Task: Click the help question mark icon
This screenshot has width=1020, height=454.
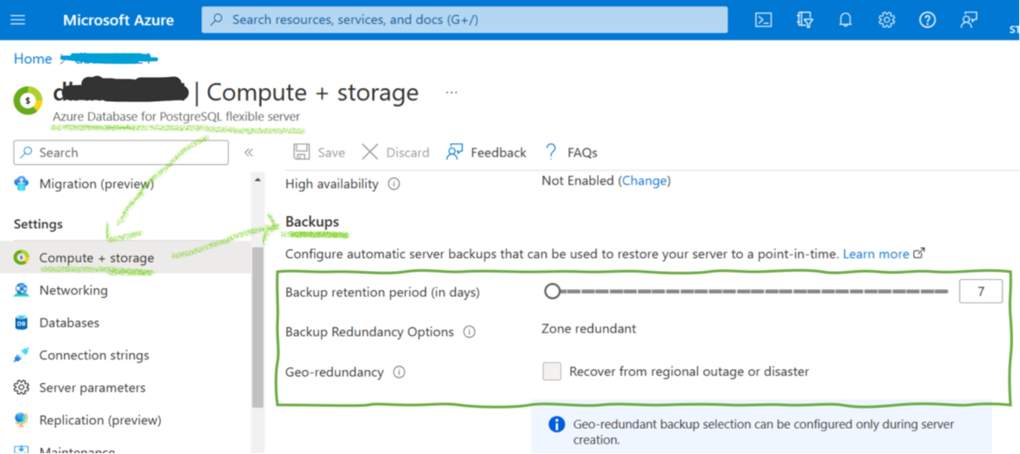Action: (x=927, y=20)
